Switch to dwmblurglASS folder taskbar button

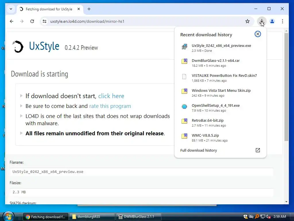(x=92, y=217)
